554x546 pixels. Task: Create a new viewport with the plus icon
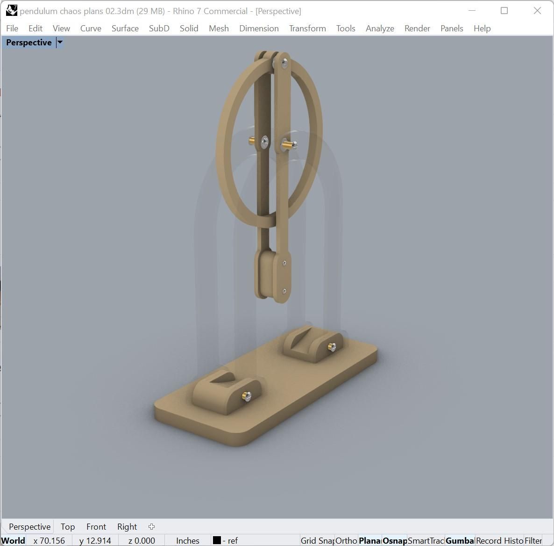click(151, 526)
